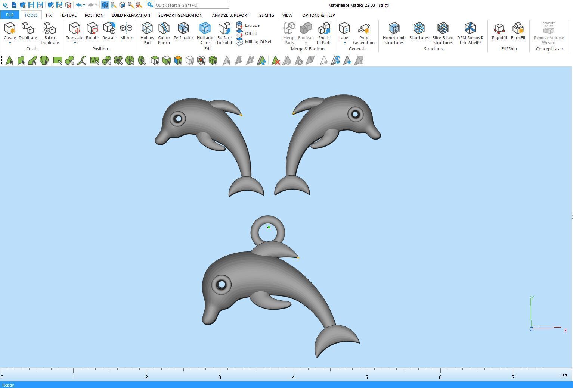Click the Remove Volume Wizard icon
Image resolution: width=573 pixels, height=388 pixels.
pos(549,28)
